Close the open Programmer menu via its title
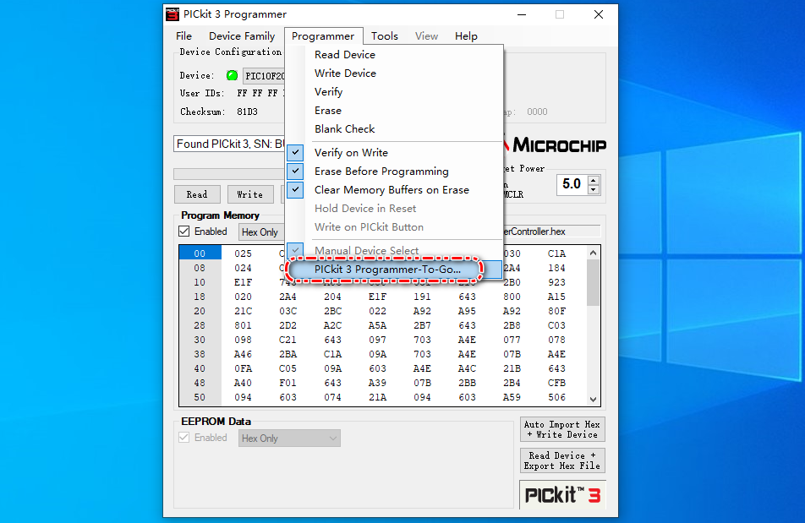805x523 pixels. (x=323, y=35)
